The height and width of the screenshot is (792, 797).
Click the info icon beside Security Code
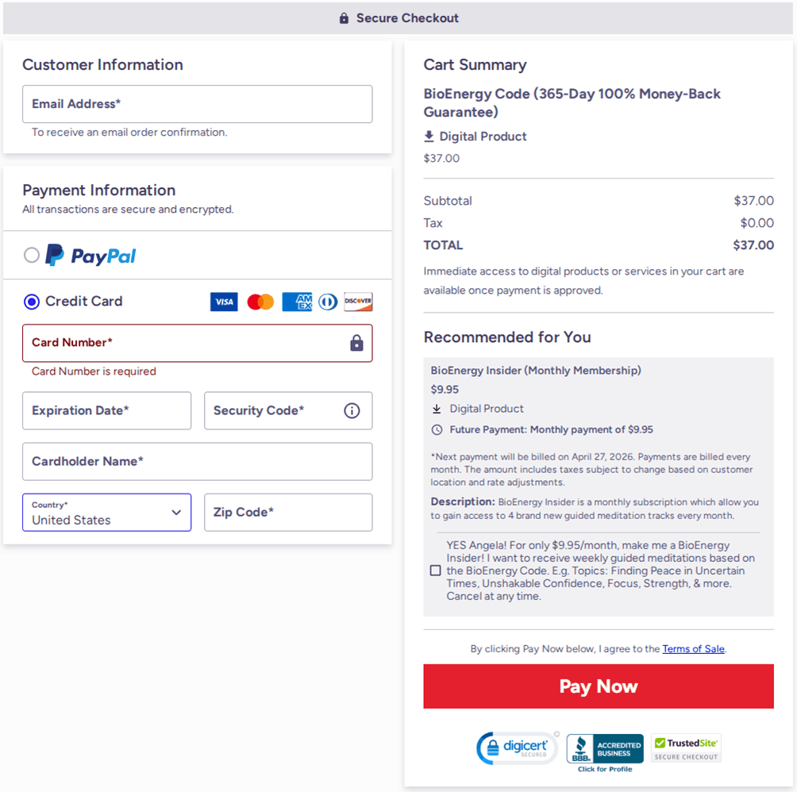[x=352, y=410]
